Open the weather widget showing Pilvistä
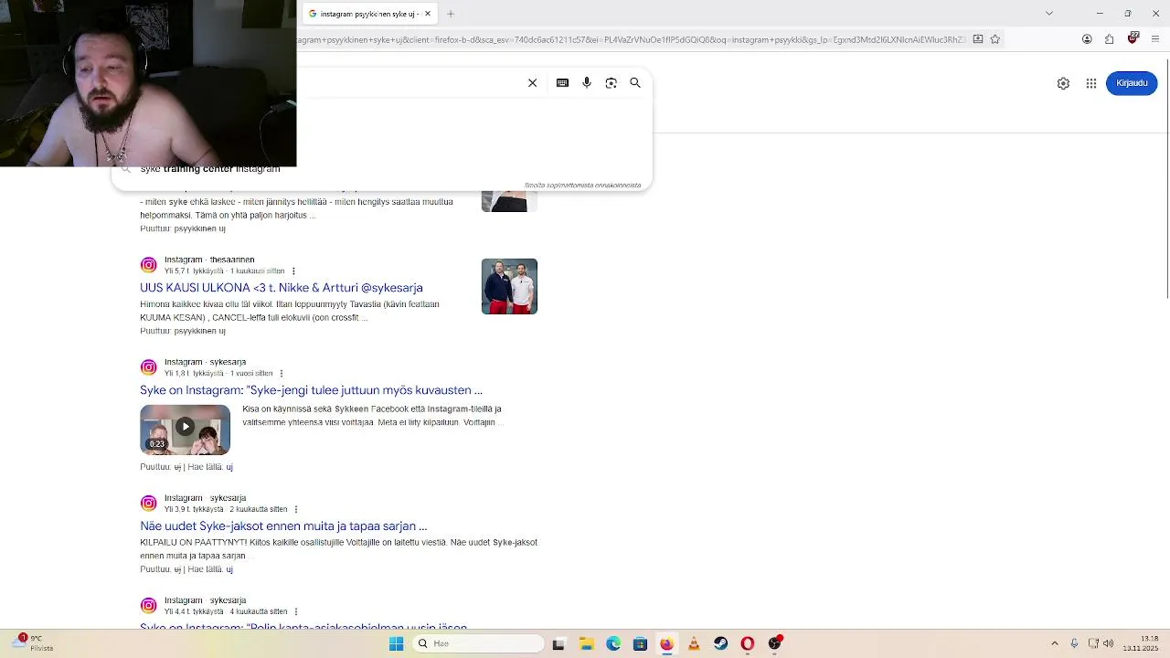The width and height of the screenshot is (1170, 658). tap(33, 643)
